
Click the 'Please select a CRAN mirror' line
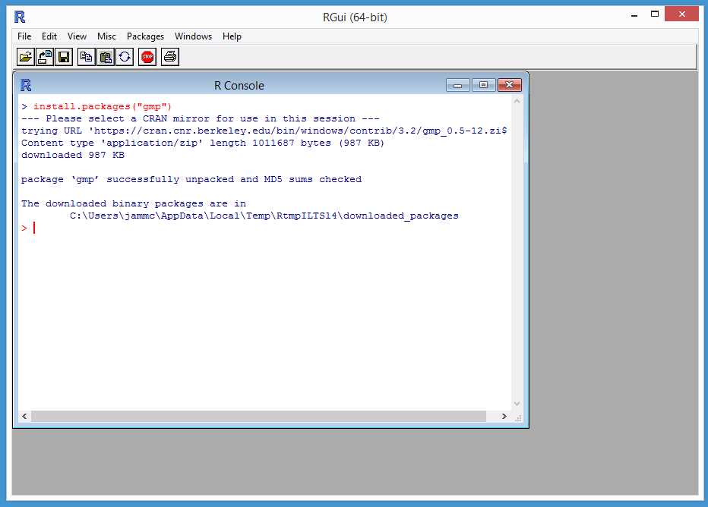point(200,118)
